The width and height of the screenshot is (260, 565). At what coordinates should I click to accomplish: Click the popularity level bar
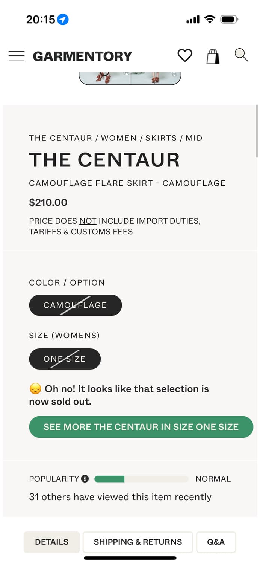[x=141, y=479]
